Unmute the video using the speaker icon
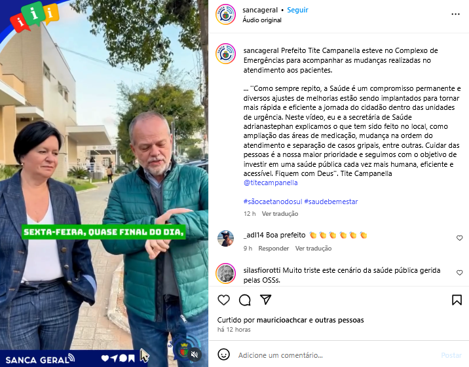This screenshot has height=367, width=469. pos(195,355)
